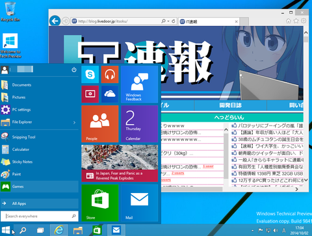
Task: Launch Sticky Notes
Action: [39, 162]
